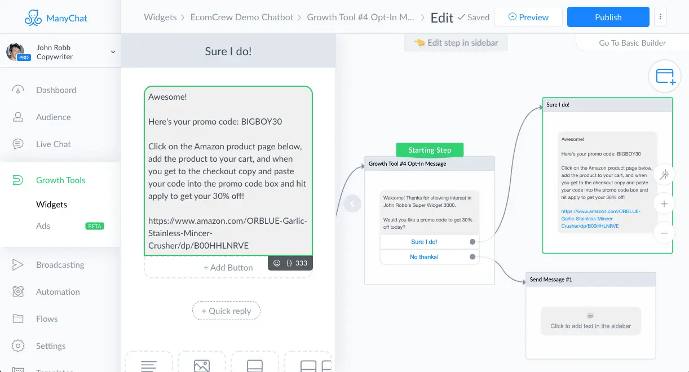Add a + Quick reply
Image resolution: width=689 pixels, height=372 pixels.
[226, 311]
